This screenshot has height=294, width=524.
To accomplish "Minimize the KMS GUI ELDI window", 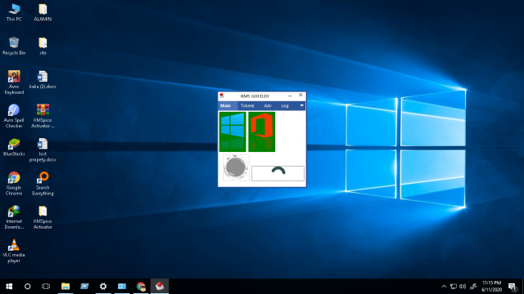I will [x=290, y=96].
